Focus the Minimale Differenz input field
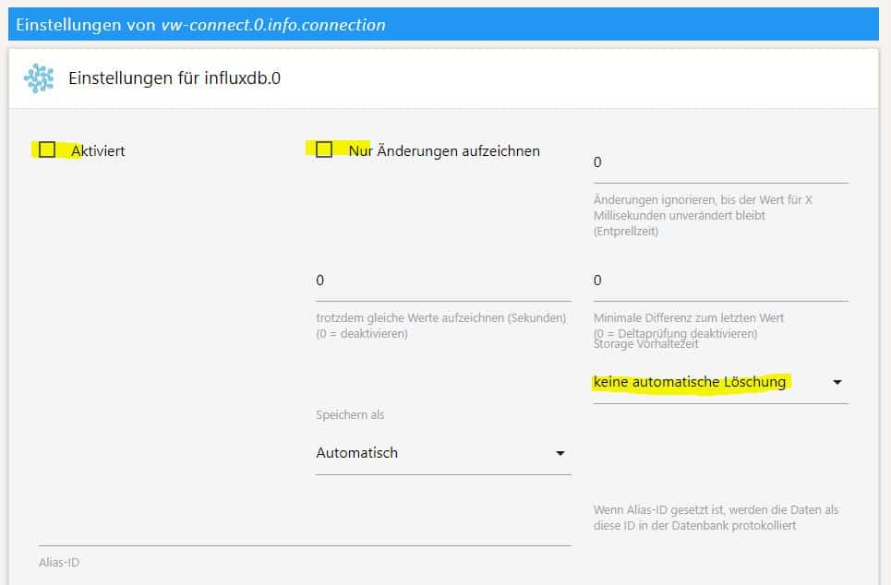Screen dimensions: 891x585 tap(720, 281)
